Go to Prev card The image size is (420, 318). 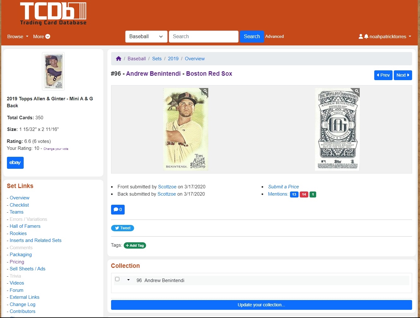383,75
